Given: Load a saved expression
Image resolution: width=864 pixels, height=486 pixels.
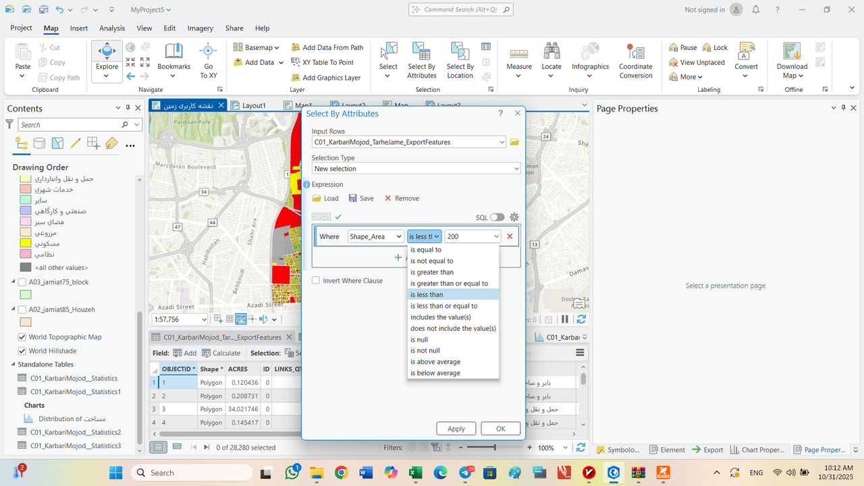Looking at the screenshot, I should [325, 198].
